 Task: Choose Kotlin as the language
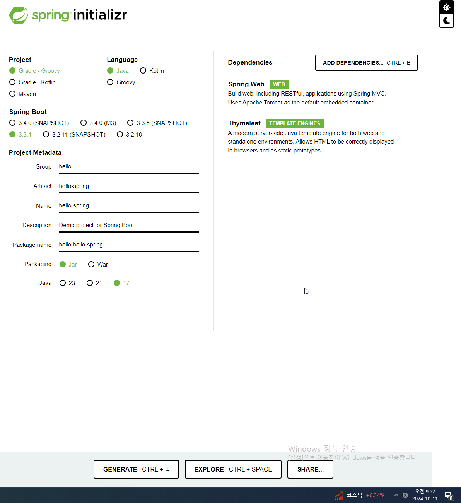152,71
